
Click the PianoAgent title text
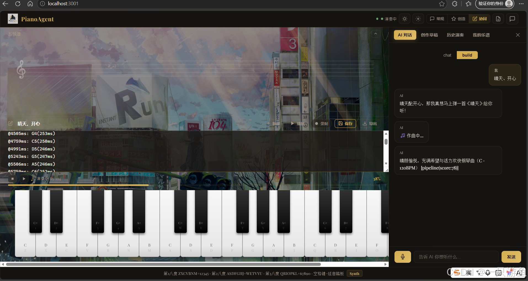click(x=37, y=19)
